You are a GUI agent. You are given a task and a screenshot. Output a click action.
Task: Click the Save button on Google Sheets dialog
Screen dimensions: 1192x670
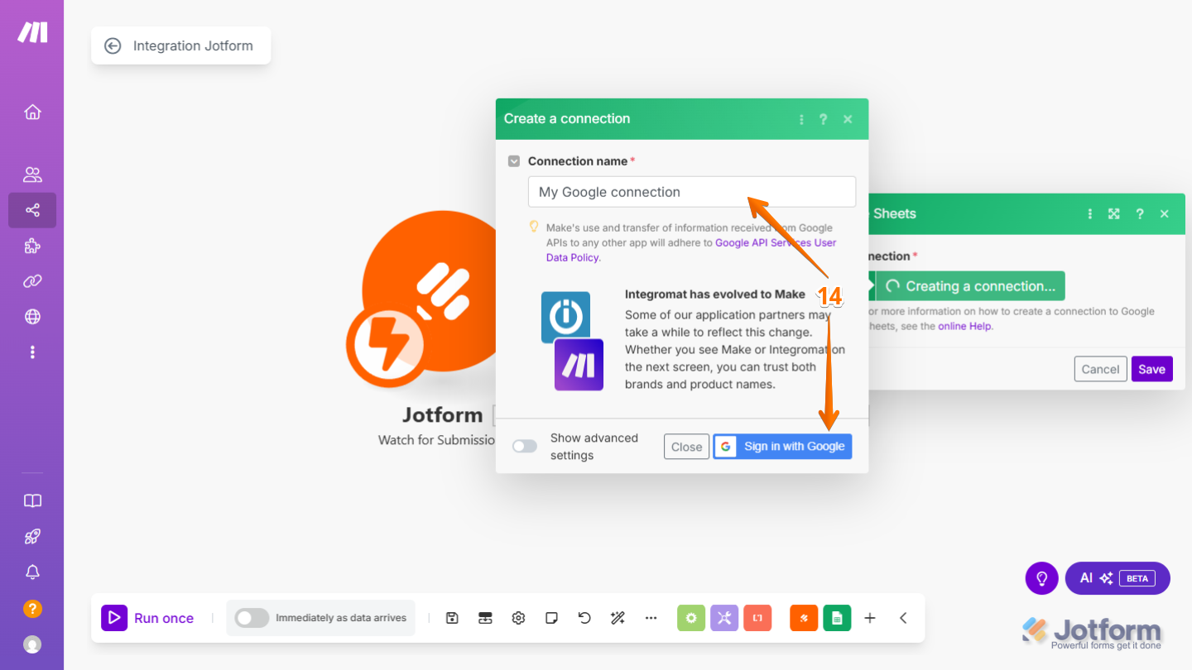(1151, 368)
